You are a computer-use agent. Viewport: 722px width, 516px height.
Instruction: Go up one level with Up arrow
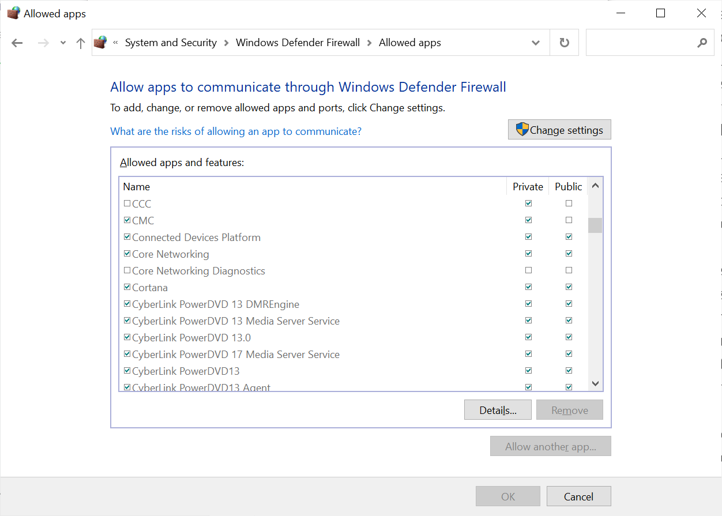pos(81,43)
